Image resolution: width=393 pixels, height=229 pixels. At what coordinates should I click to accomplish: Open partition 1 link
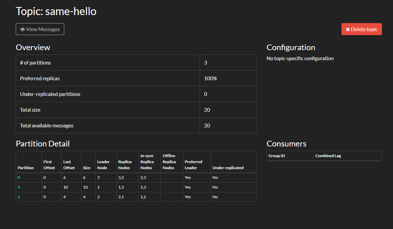pyautogui.click(x=19, y=187)
